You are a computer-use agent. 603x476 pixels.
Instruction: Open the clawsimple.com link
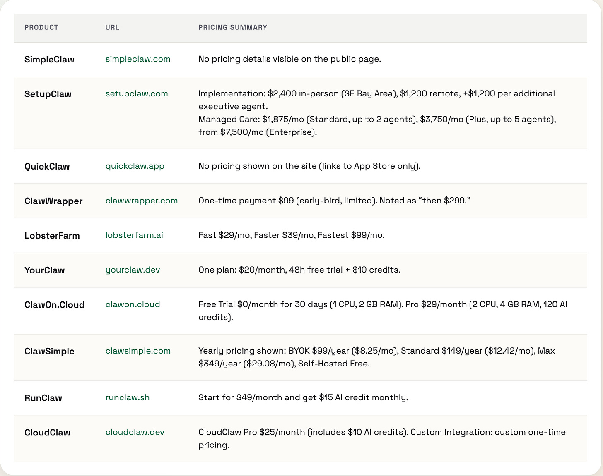click(138, 351)
